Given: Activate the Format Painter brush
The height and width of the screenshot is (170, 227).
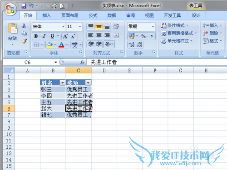Looking at the screenshot, I should coord(24,41).
